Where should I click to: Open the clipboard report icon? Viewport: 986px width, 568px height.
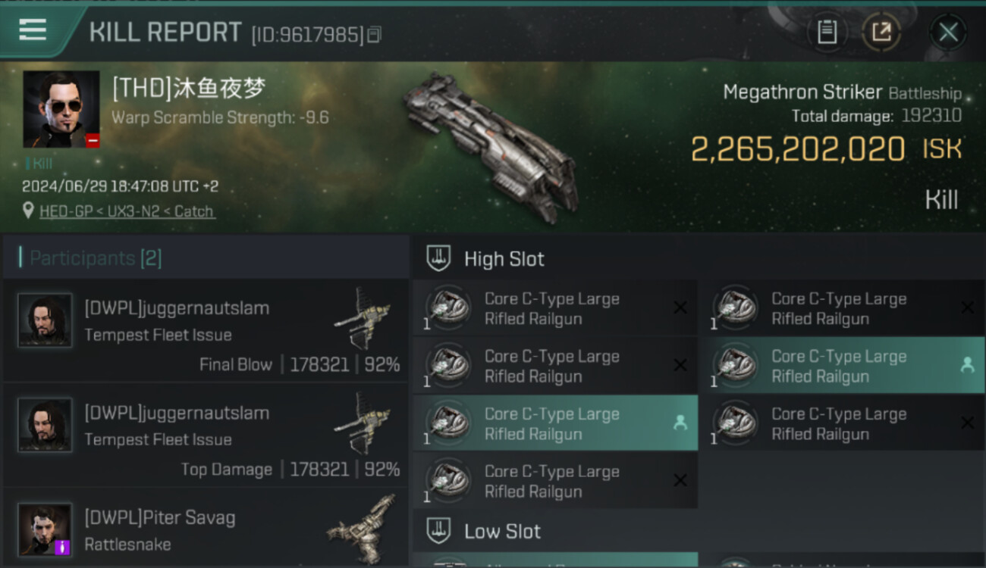827,32
